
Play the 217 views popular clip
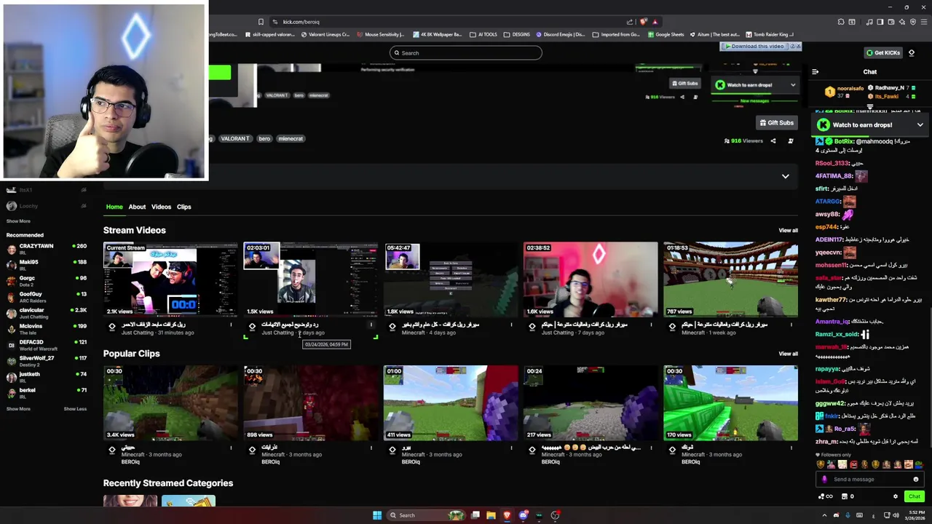pos(591,403)
